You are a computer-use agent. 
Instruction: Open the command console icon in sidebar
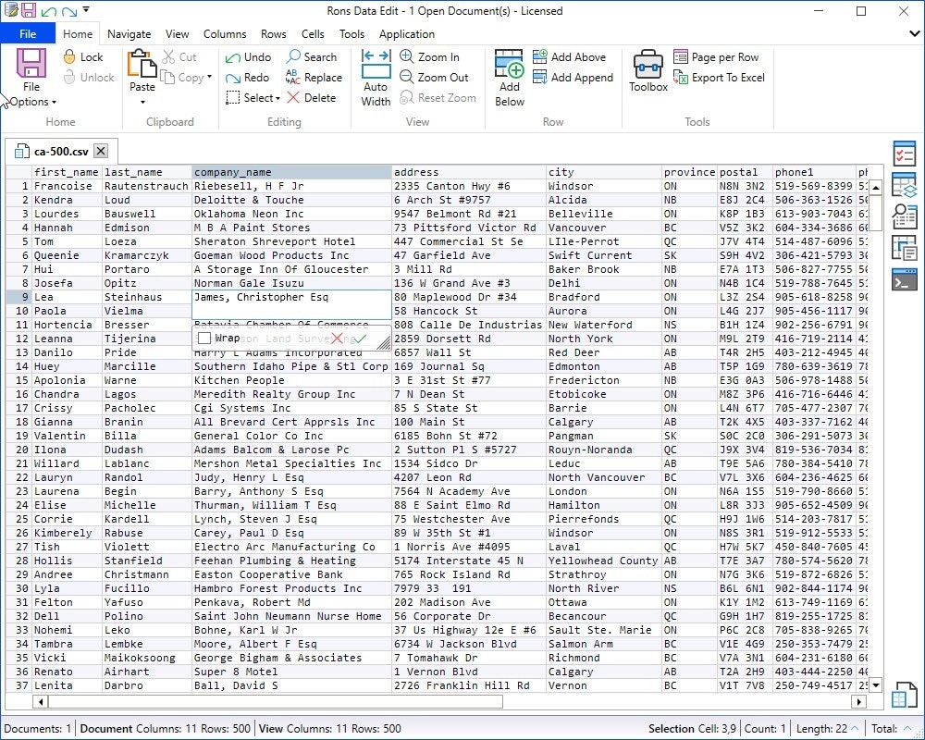[904, 279]
